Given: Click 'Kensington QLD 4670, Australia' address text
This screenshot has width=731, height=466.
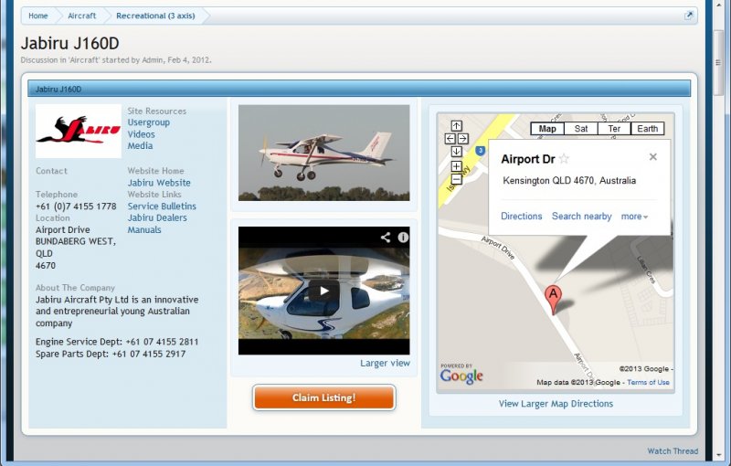Looking at the screenshot, I should 569,181.
